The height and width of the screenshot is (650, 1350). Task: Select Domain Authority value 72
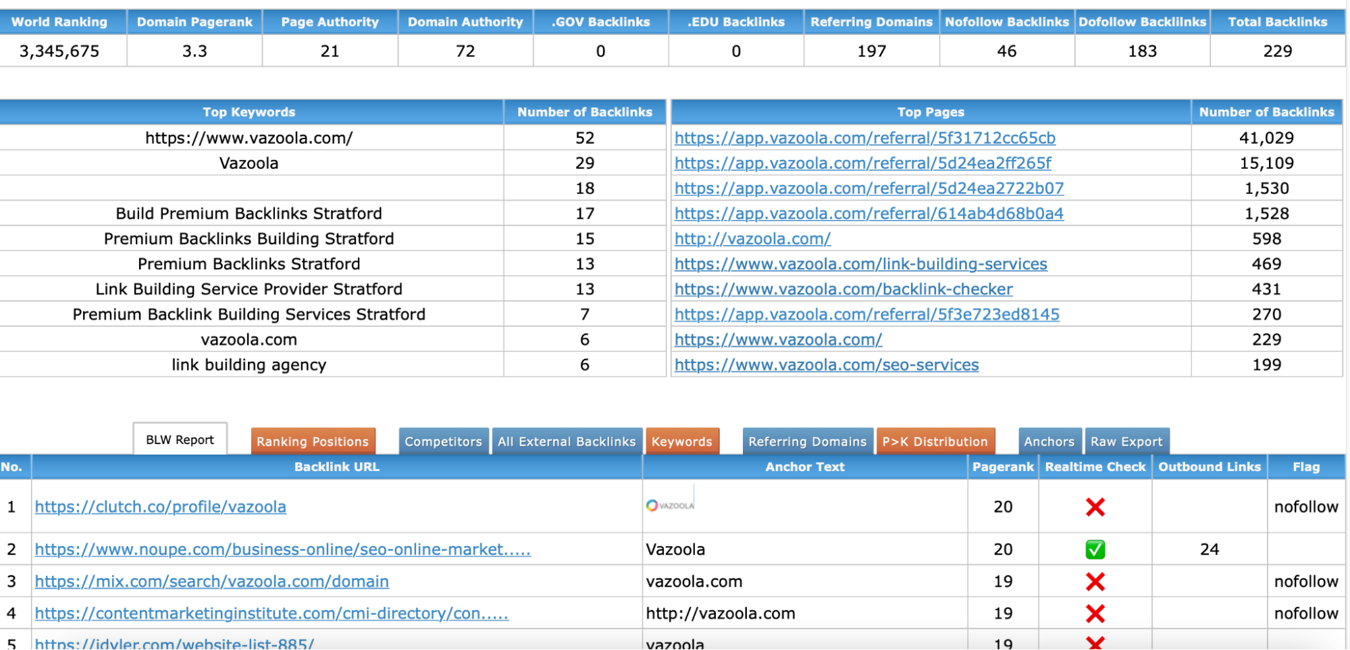465,51
